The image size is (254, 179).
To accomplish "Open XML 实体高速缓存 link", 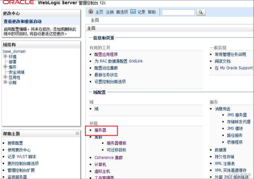I will pos(231,170).
